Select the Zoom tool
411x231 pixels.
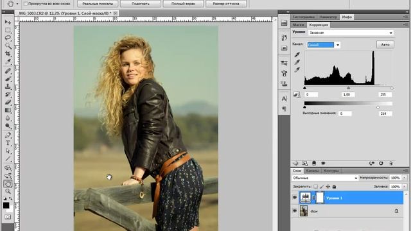(x=8, y=191)
